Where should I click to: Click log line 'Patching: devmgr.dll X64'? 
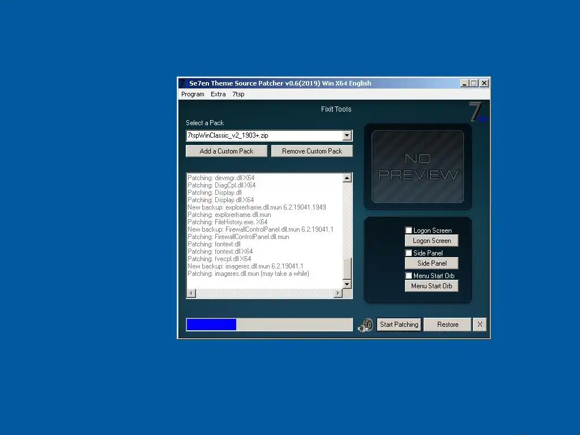(x=221, y=178)
